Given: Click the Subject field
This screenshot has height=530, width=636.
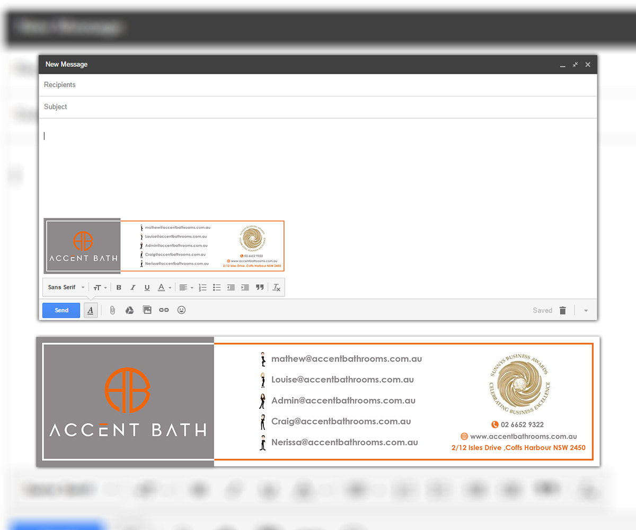Looking at the screenshot, I should pyautogui.click(x=318, y=107).
